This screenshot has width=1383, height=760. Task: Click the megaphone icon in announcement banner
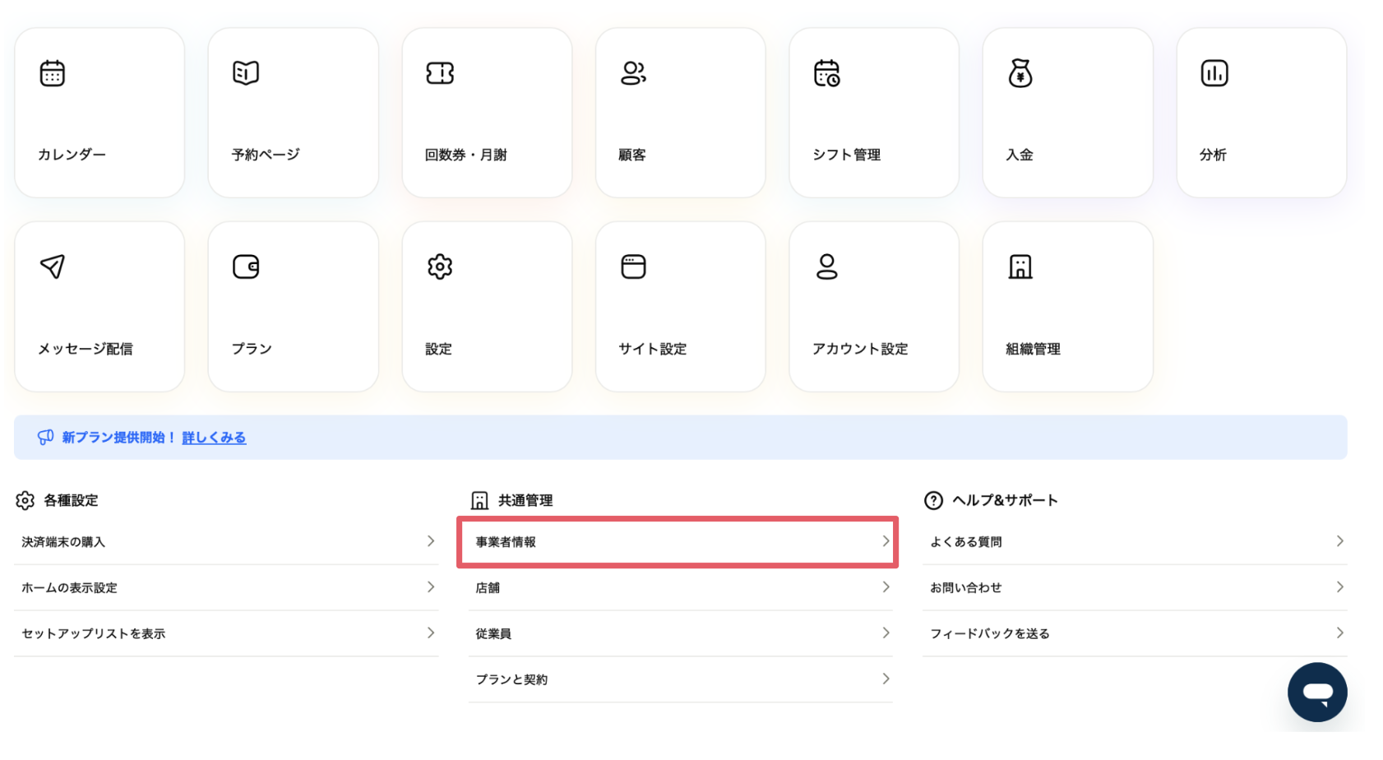coord(46,438)
